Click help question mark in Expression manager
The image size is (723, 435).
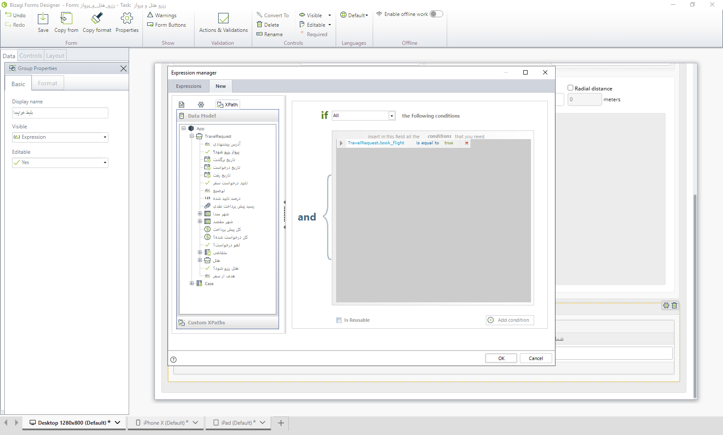coord(173,360)
